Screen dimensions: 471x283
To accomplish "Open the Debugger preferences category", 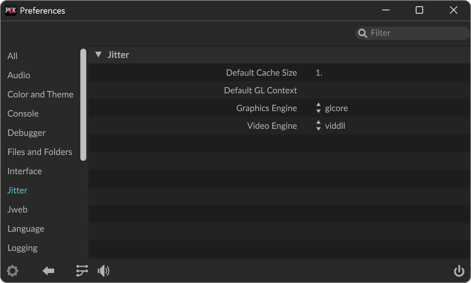I will 26,132.
